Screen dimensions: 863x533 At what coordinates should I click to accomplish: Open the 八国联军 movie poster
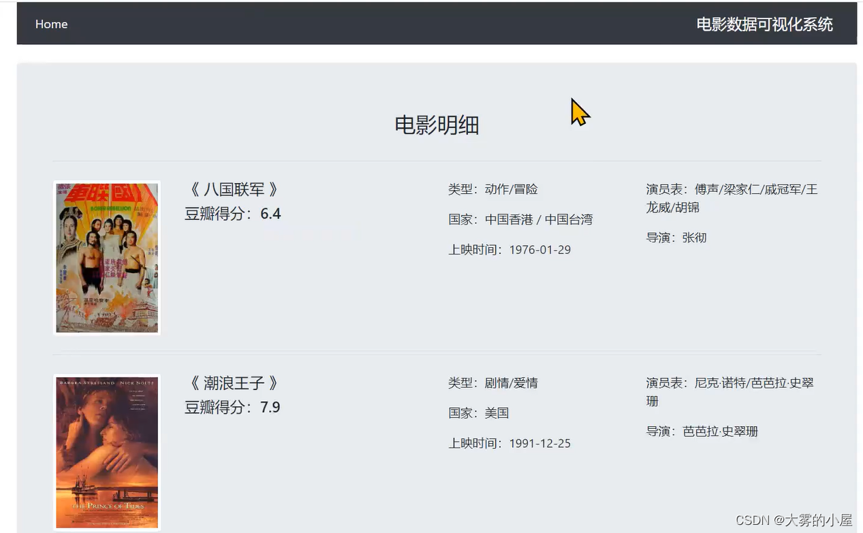coord(106,257)
